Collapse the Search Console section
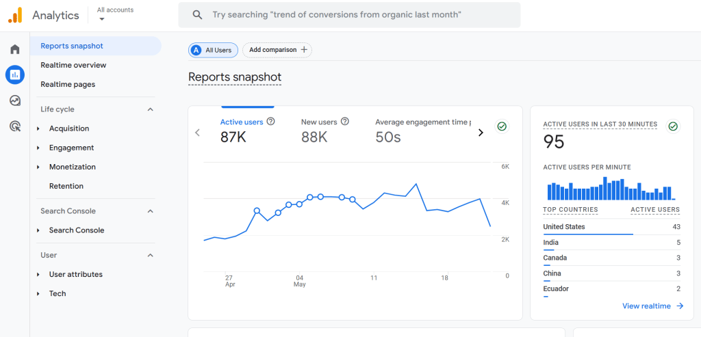This screenshot has height=337, width=701. [x=151, y=211]
